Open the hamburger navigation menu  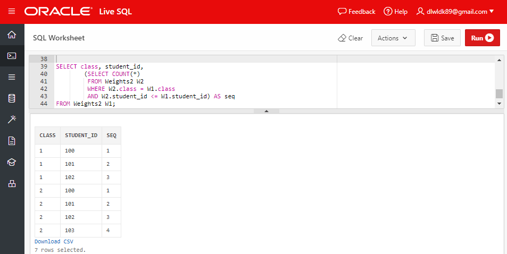12,12
